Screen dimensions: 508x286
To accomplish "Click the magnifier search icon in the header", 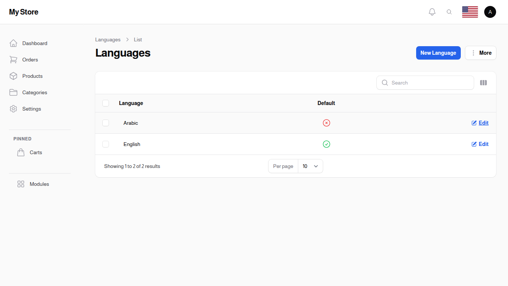I will (x=449, y=12).
